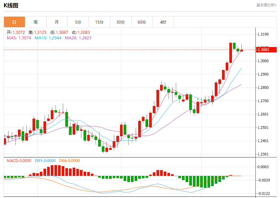Open the 5分 interval tab
This screenshot has height=198, width=280.
click(x=78, y=22)
